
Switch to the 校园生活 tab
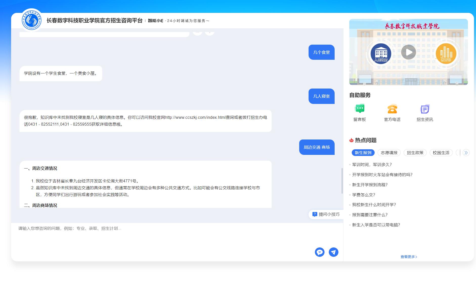pyautogui.click(x=441, y=153)
